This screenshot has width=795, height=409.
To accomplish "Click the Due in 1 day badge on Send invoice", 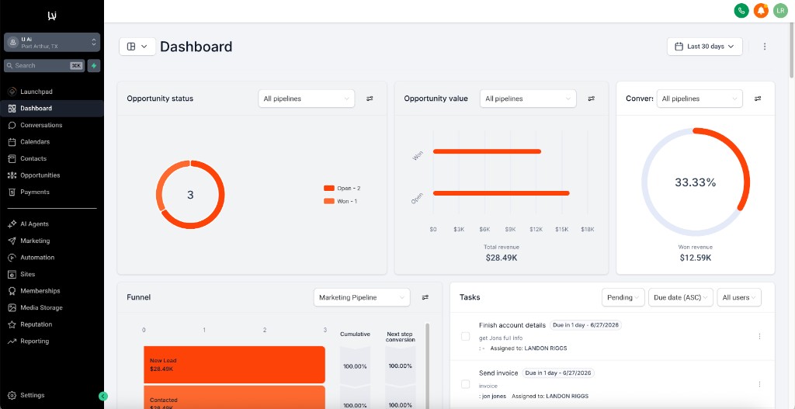I will point(558,373).
